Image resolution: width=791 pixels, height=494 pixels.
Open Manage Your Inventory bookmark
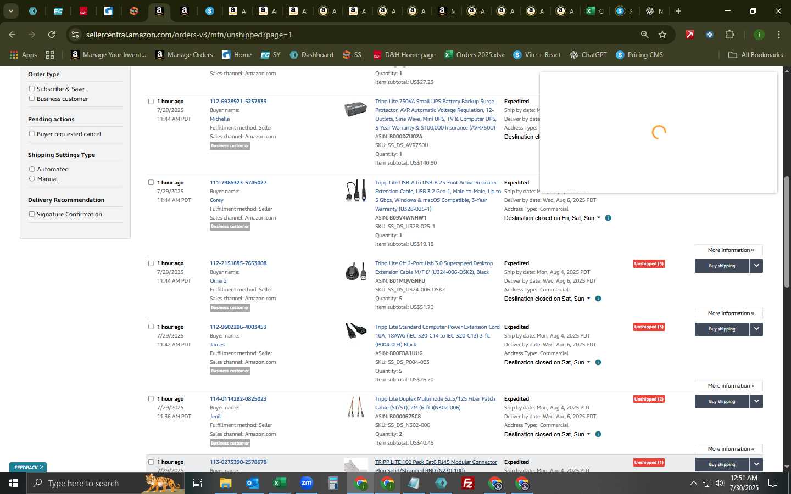click(x=109, y=55)
